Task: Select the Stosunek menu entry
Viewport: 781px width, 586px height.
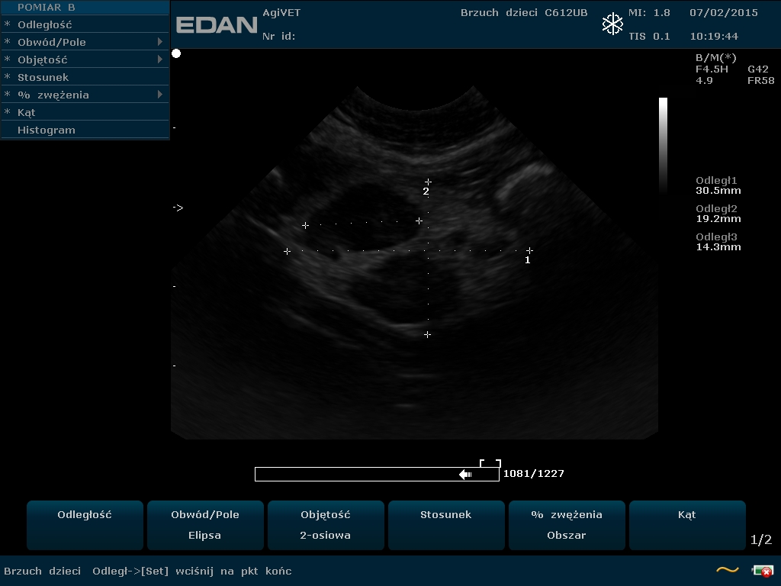Action: 85,77
